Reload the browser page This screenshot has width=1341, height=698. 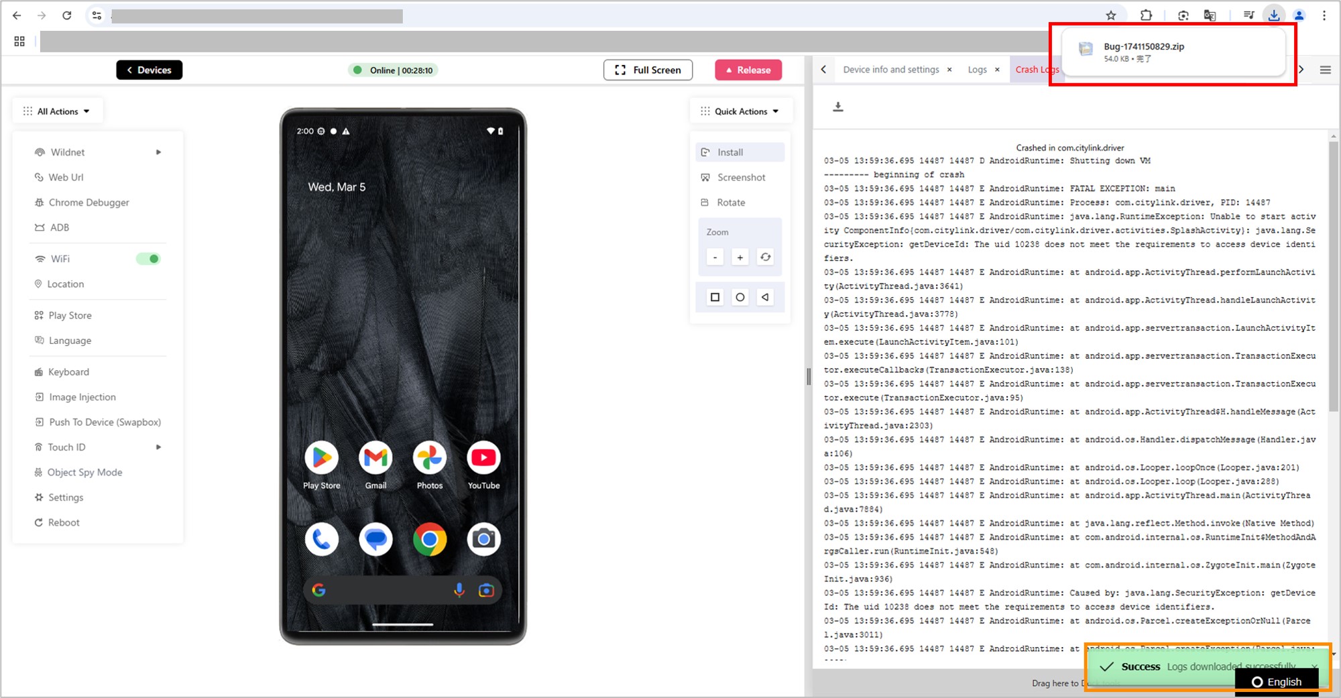coord(66,15)
